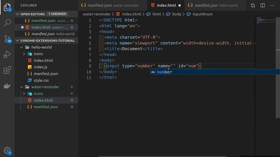Open index.js in hello-world folder
The height and width of the screenshot is (157, 280).
[46, 67]
